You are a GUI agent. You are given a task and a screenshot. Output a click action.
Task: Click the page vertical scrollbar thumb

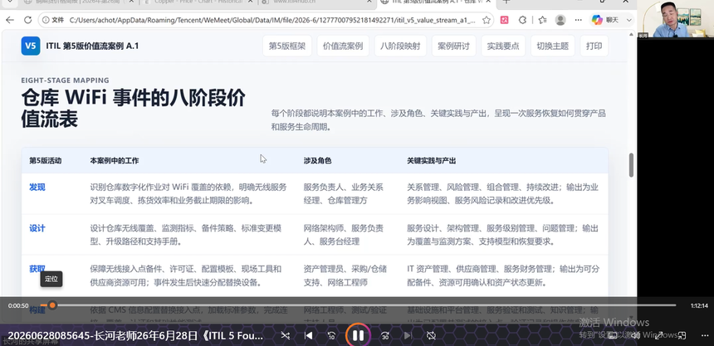pos(631,165)
